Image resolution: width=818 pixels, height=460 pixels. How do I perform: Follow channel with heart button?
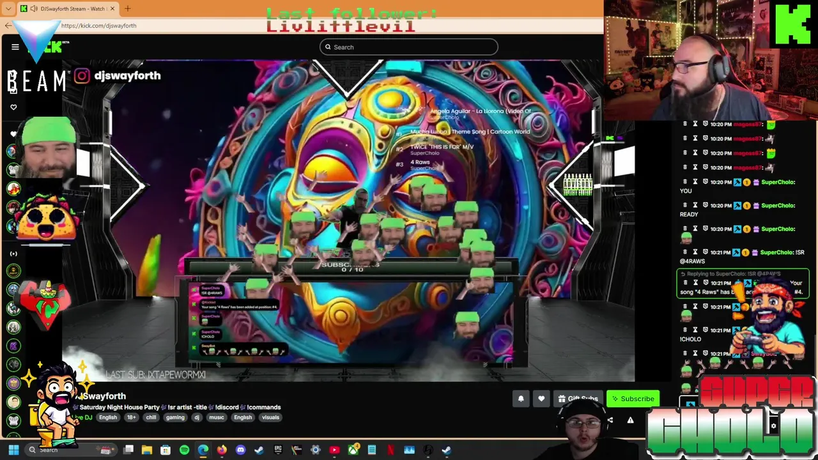541,399
